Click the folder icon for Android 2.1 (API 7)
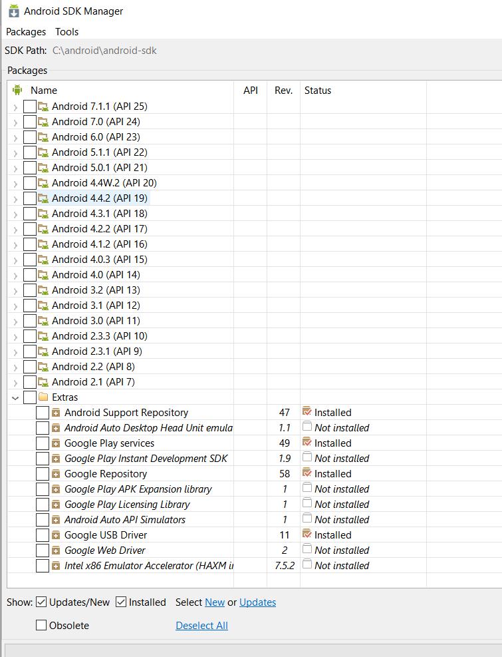502x657 pixels. click(x=43, y=382)
